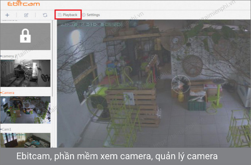Refresh the camera list

45,15
